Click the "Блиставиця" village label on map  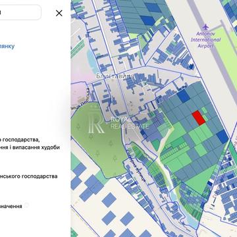pos(115,76)
